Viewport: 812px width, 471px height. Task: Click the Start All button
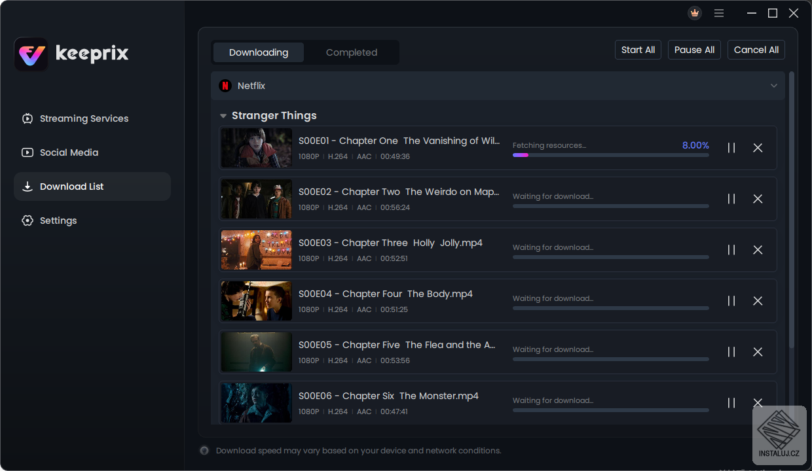(638, 50)
